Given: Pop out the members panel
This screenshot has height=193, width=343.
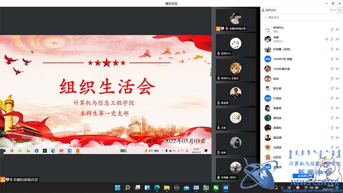Looking at the screenshot, I should pos(331,10).
